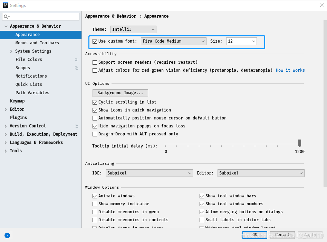The image size is (327, 242).
Task: Check Show memory indicator
Action: [x=95, y=204]
